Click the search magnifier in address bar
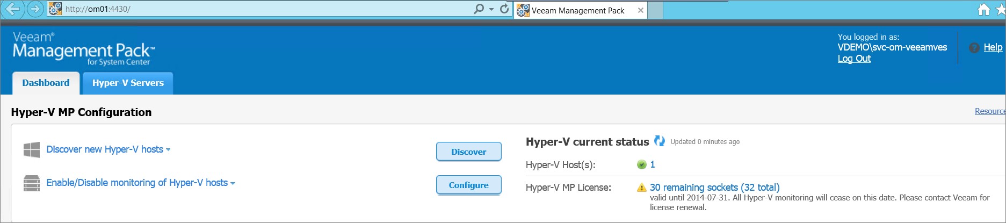This screenshot has width=1006, height=223. coord(479,9)
